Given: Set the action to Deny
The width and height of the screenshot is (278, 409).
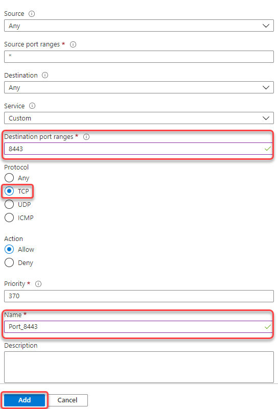Looking at the screenshot, I should 9,262.
